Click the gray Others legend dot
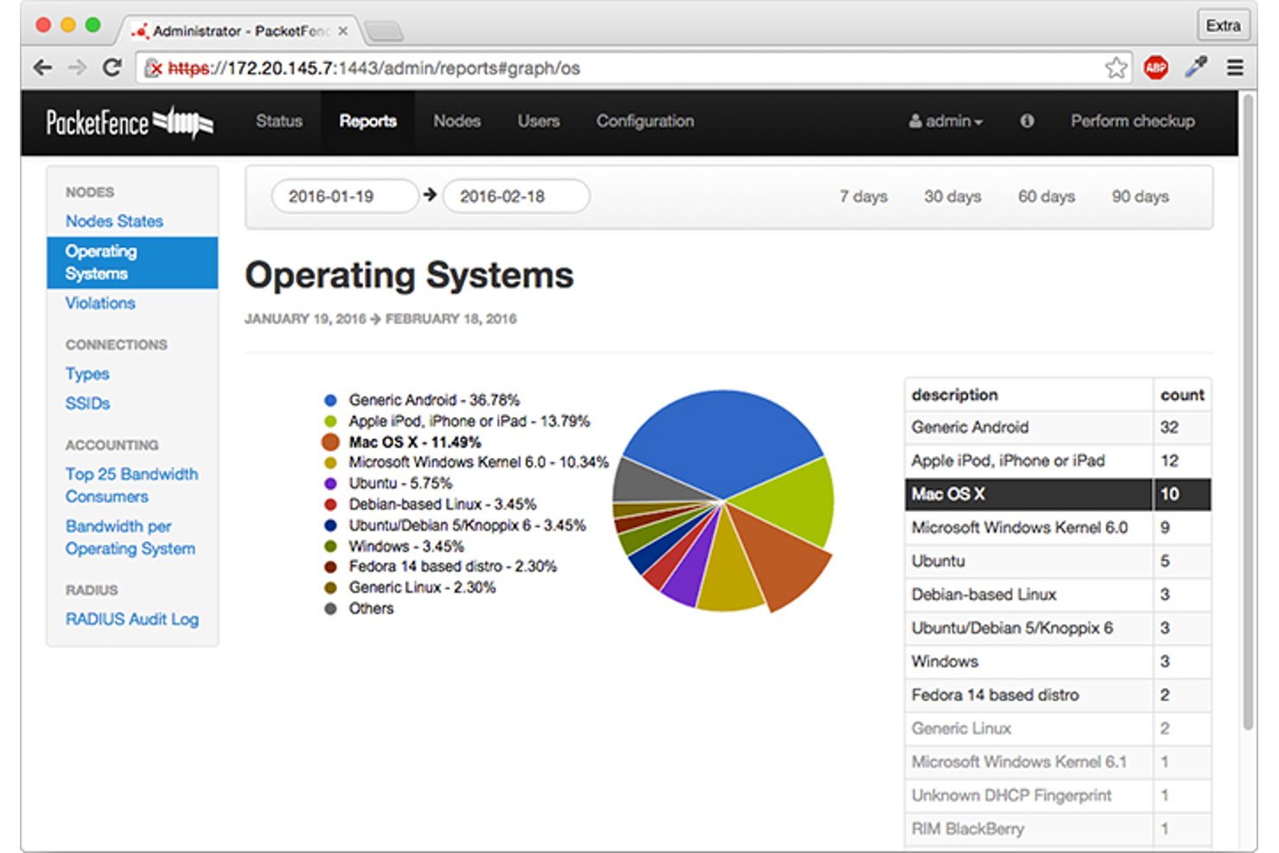The width and height of the screenshot is (1279, 853). [330, 608]
